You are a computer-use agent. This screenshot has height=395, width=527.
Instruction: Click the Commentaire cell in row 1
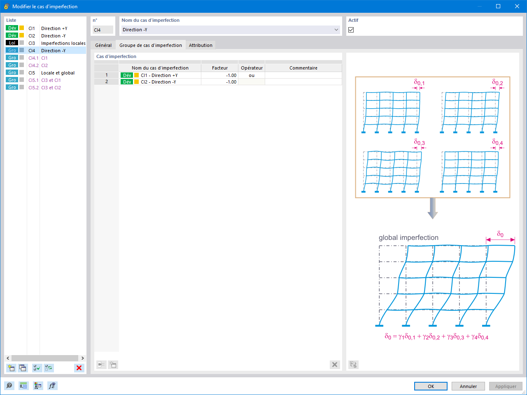click(303, 75)
